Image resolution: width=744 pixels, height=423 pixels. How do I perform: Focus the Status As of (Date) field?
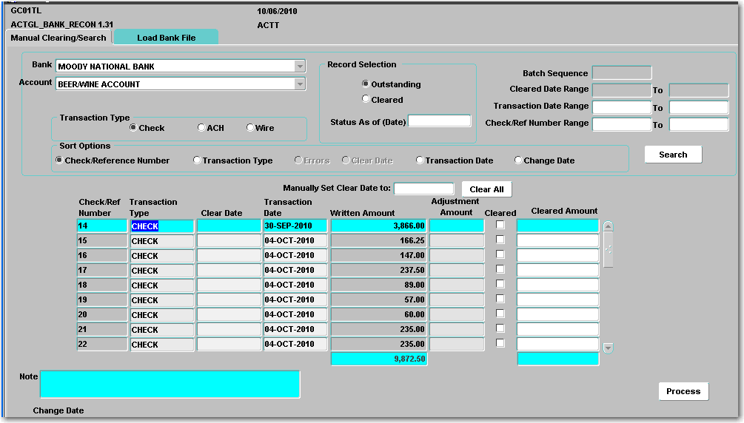[439, 121]
